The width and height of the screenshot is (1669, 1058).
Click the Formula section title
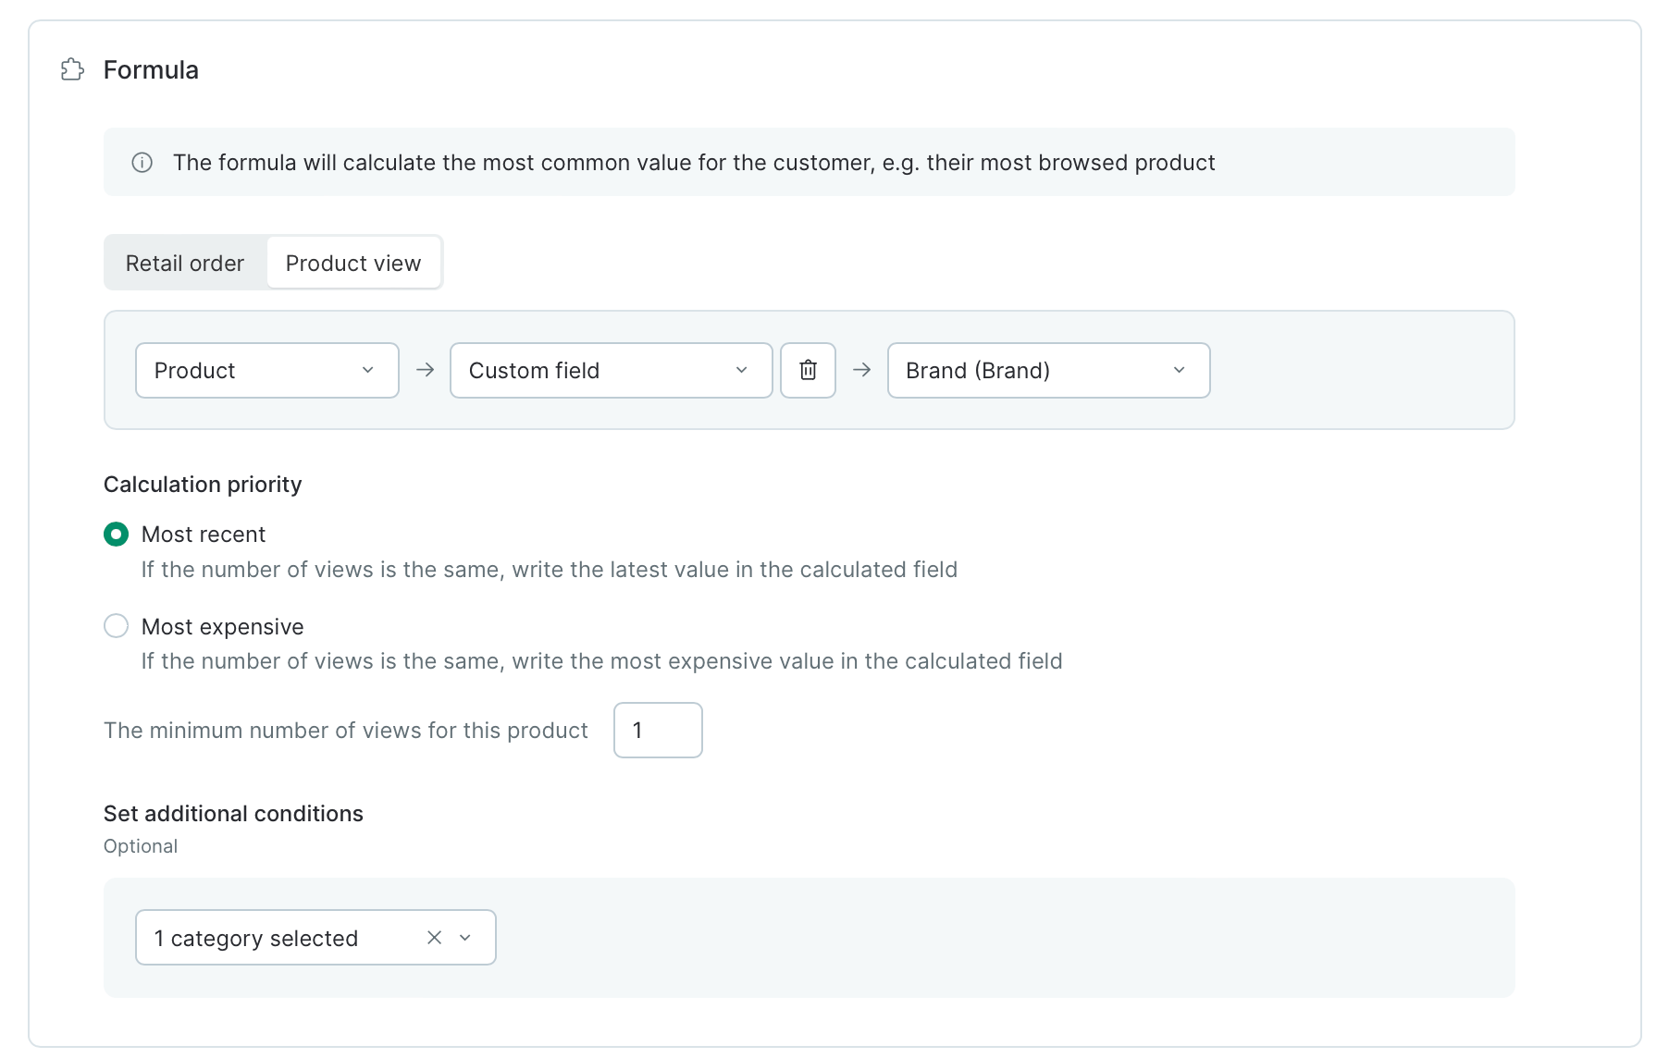point(151,70)
